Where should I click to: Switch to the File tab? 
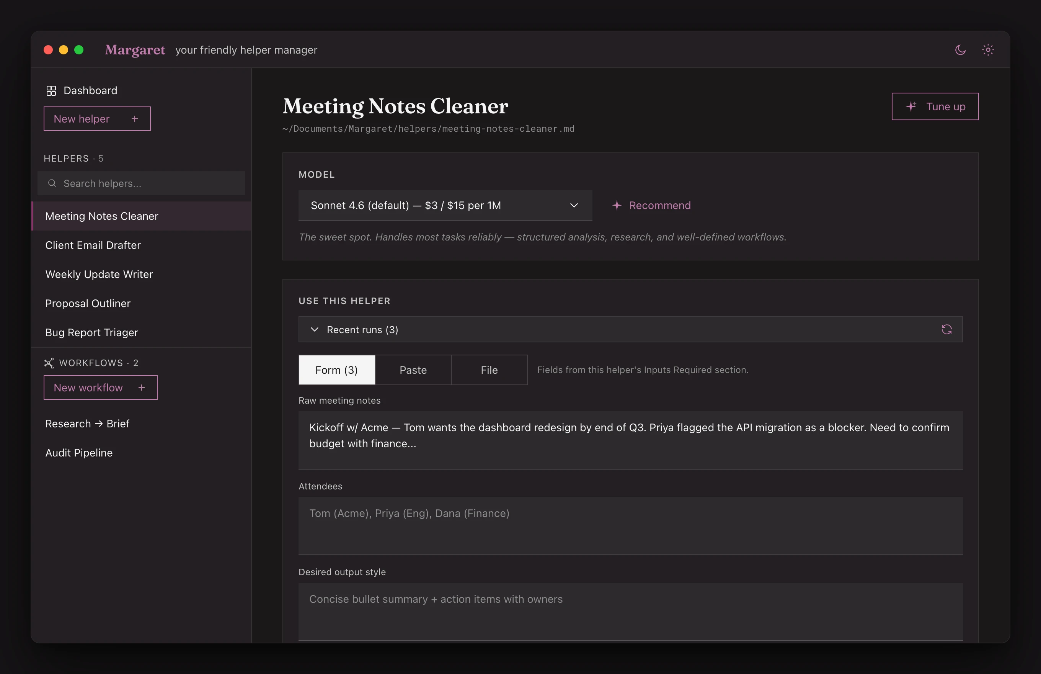click(489, 370)
